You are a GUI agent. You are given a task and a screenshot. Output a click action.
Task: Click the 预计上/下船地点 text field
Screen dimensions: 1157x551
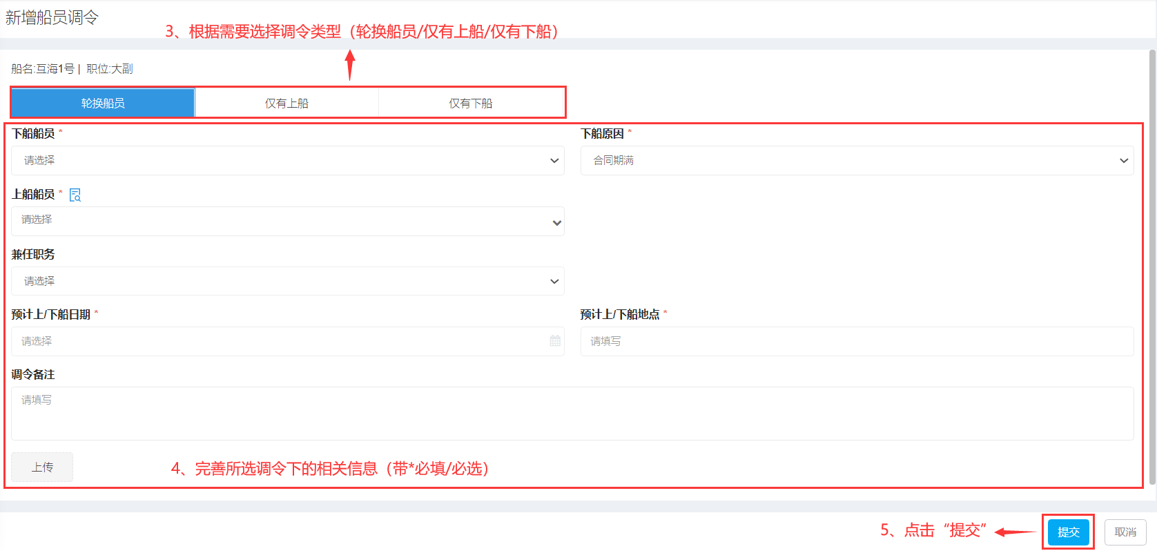[x=857, y=341]
